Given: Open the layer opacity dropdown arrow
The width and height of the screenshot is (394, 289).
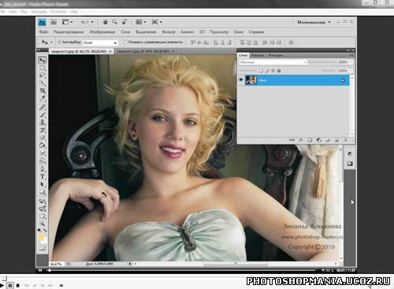Looking at the screenshot, I should [x=351, y=62].
